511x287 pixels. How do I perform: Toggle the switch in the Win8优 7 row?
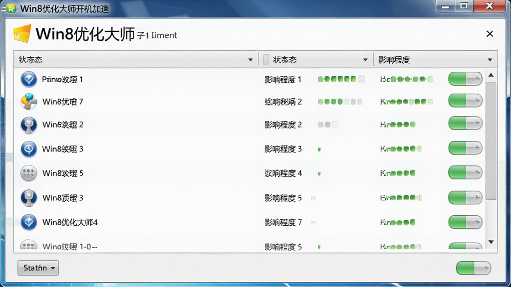click(465, 101)
